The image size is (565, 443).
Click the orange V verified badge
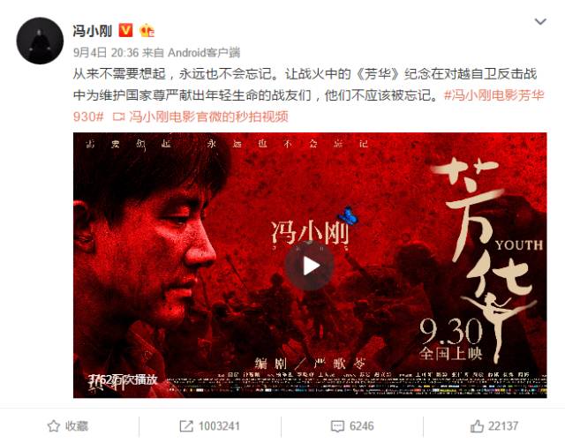(x=125, y=30)
